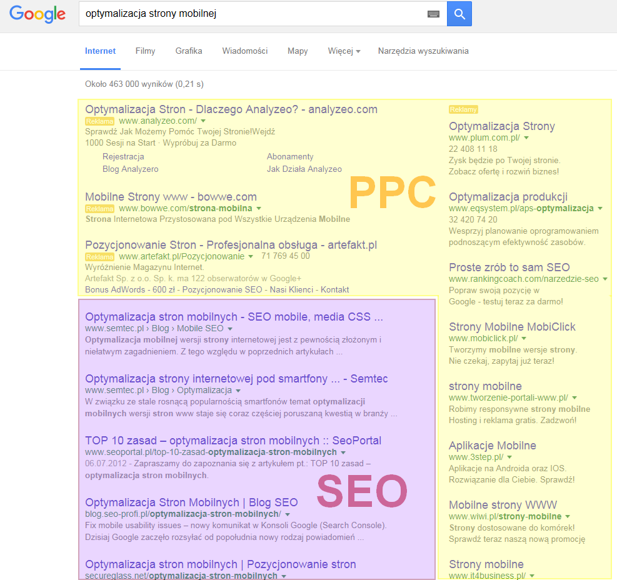The image size is (617, 580).
Task: Open the Wiadomości tab
Action: click(245, 51)
